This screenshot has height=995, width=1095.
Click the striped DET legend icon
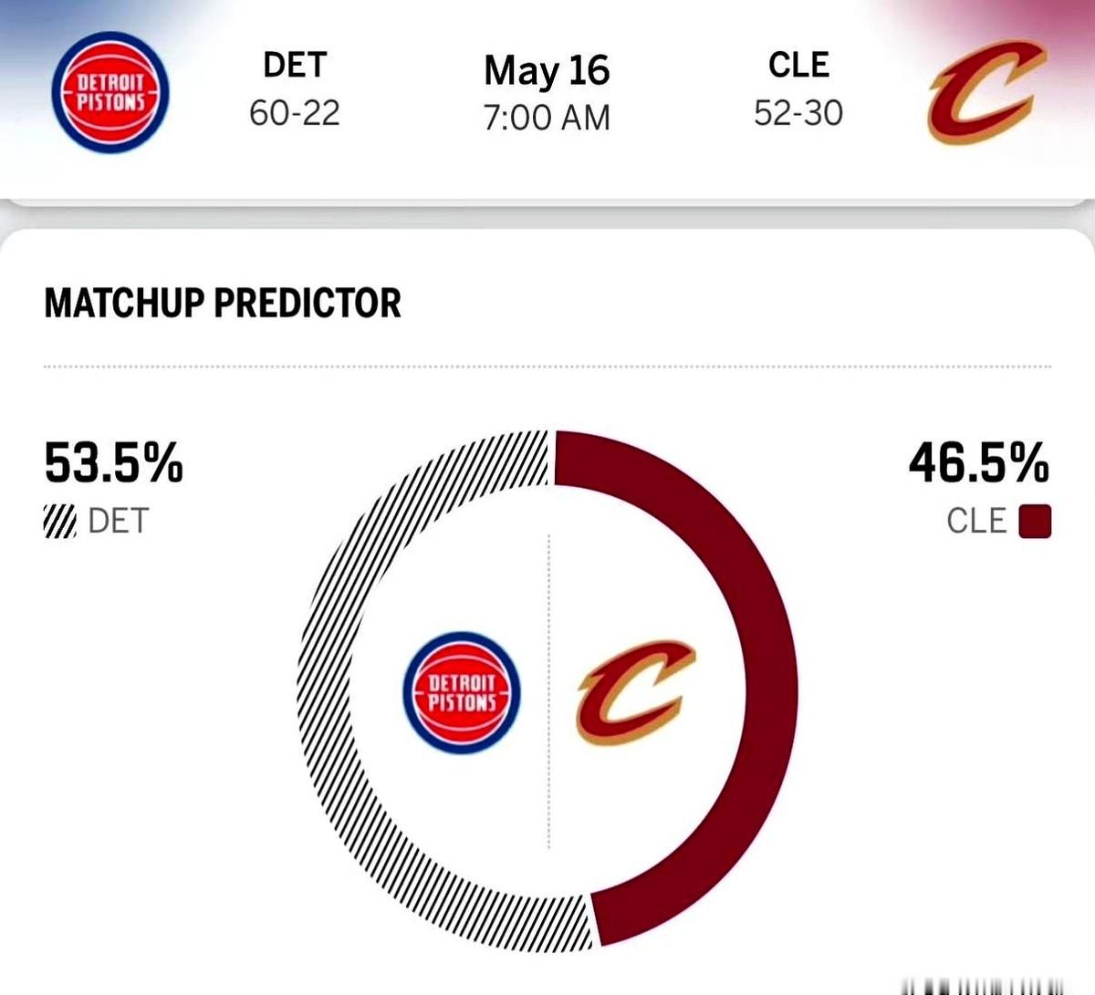point(60,523)
